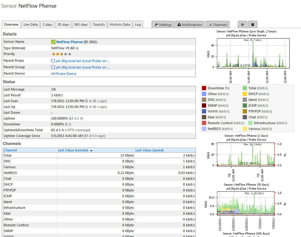301x237 pixels.
Task: Click the NetBIOS legend swatch
Action: [x=204, y=129]
